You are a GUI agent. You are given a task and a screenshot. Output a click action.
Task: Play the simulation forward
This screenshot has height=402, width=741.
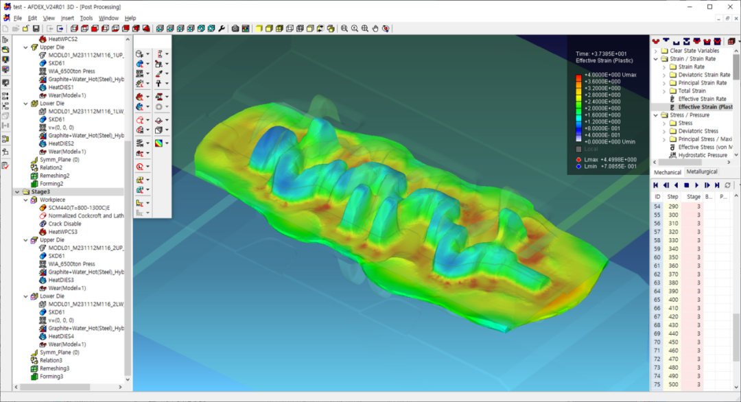[x=697, y=186]
